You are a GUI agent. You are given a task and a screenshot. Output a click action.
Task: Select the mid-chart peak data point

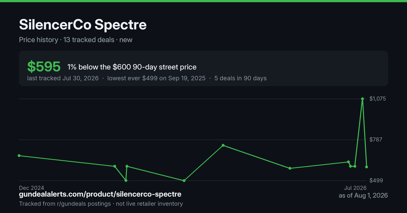tap(223, 145)
